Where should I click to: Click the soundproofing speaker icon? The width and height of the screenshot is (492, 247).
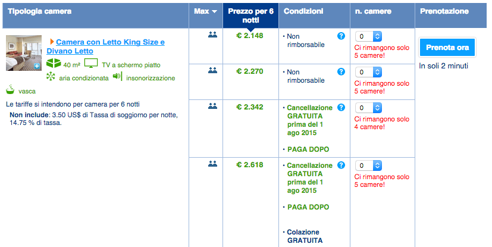[x=117, y=77]
